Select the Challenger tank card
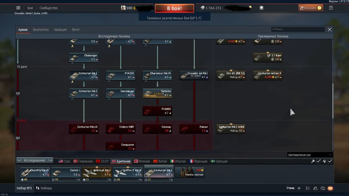Screen dimensions: 349x196 click(x=84, y=57)
